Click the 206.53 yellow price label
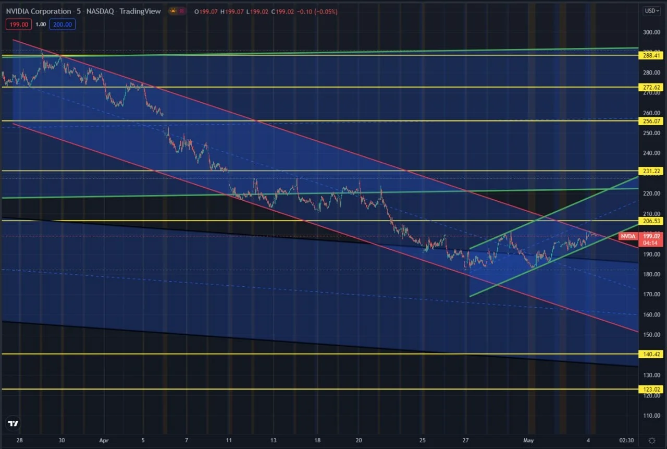667x449 pixels. point(650,221)
